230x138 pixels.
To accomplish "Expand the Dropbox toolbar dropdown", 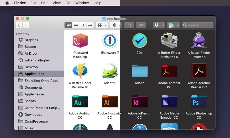I will click(159, 25).
